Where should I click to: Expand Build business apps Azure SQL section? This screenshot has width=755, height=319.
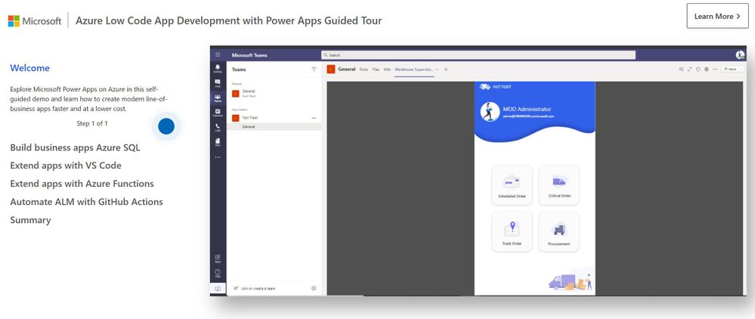tap(75, 147)
